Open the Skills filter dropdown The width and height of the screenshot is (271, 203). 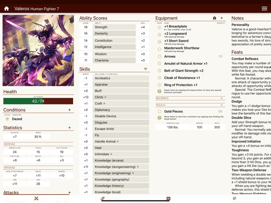145,69
